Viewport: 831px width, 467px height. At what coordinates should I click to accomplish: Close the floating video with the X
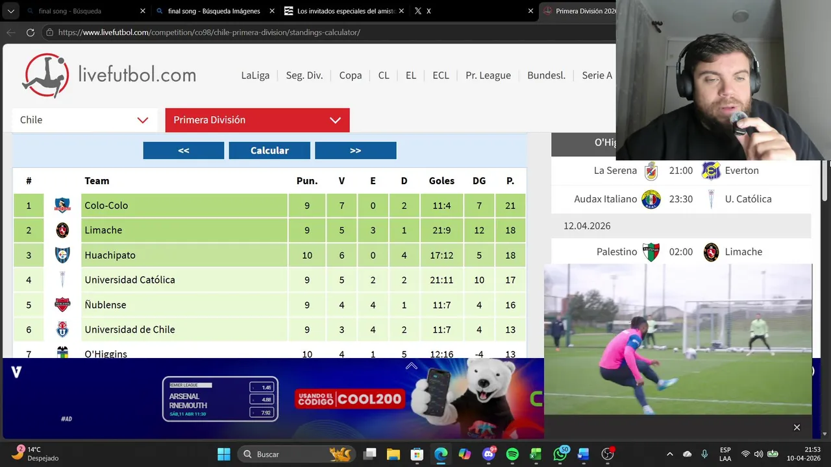tap(797, 427)
